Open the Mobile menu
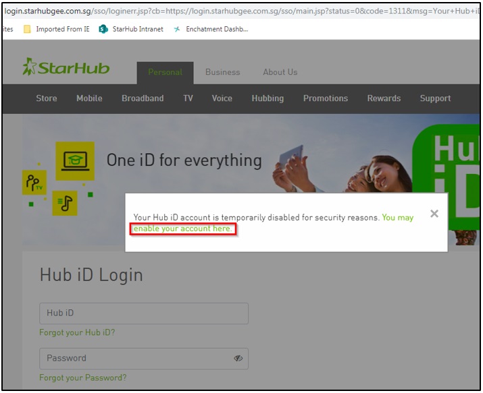This screenshot has height=393, width=483. tap(89, 98)
